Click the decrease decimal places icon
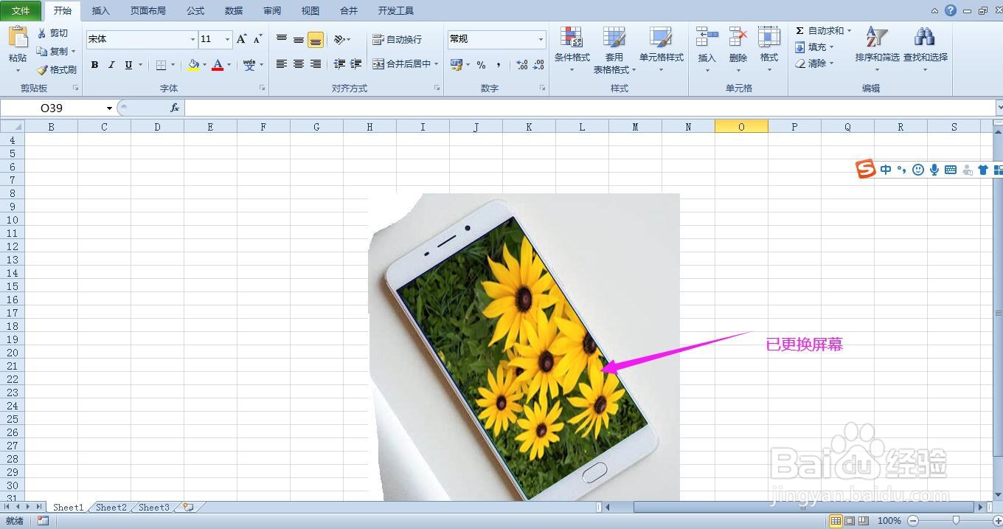Viewport: 1003px width, 529px height. (539, 65)
